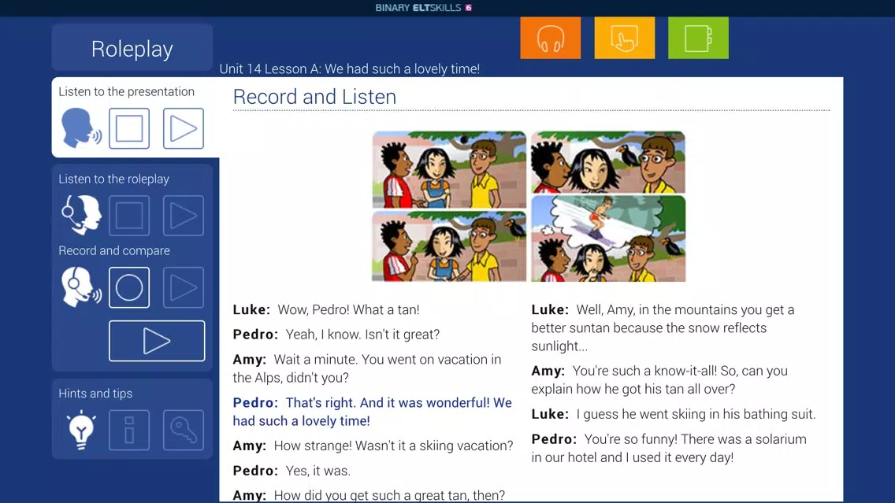
Task: Click the Record and compare label
Action: (114, 250)
